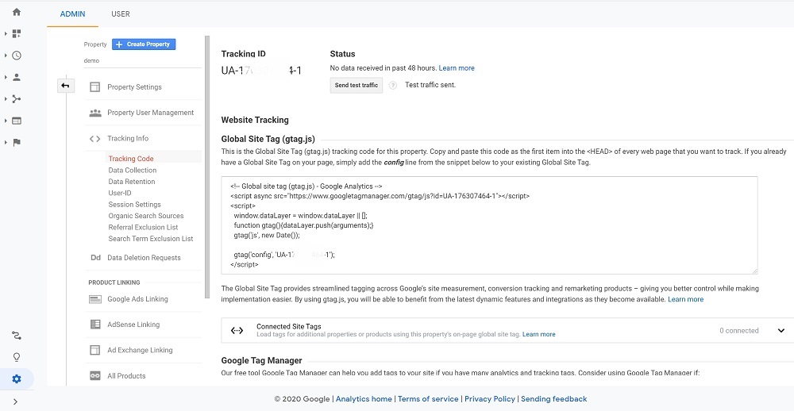Open the Customization dashboard icon
Image resolution: width=794 pixels, height=411 pixels.
pos(17,34)
